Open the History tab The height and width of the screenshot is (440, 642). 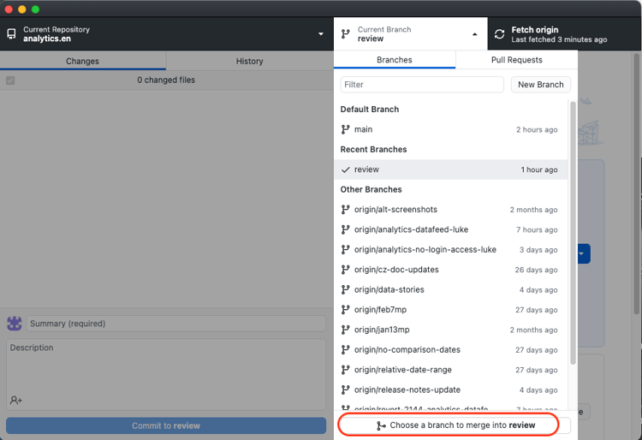(x=249, y=61)
